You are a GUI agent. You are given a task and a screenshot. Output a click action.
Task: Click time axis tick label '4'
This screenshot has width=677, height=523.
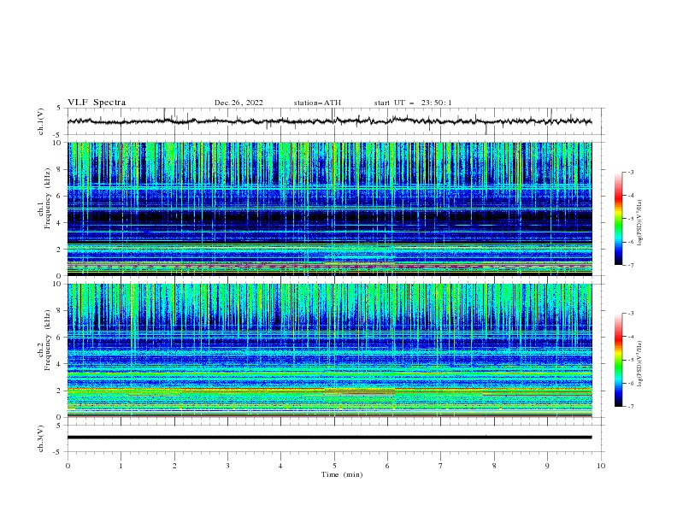(x=280, y=466)
